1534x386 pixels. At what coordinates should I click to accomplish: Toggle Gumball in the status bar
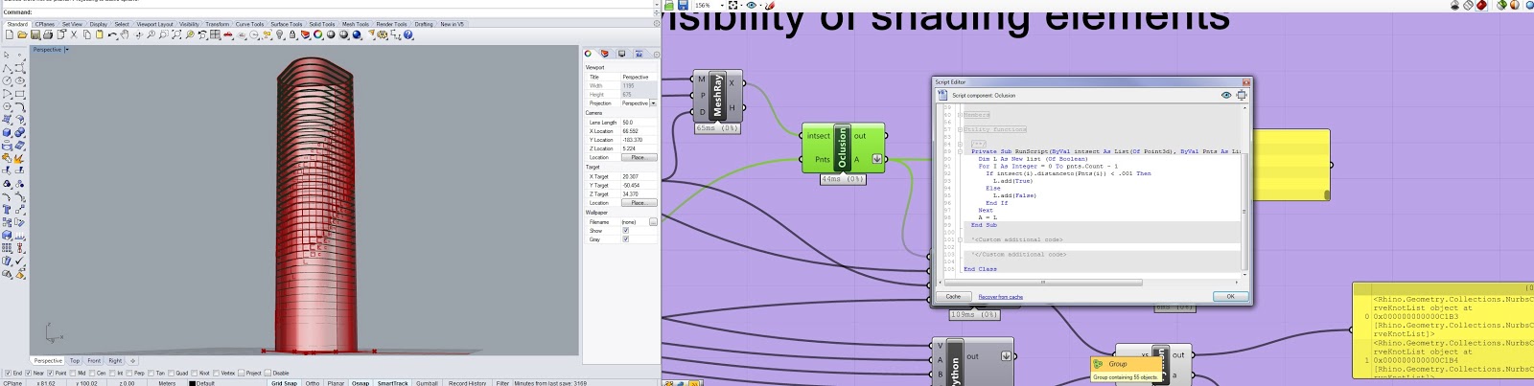[427, 383]
